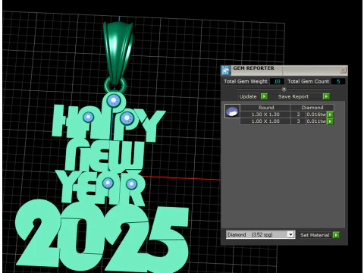Screen dimensions: 364x273
Task: Click the Round column header
Action: point(265,108)
